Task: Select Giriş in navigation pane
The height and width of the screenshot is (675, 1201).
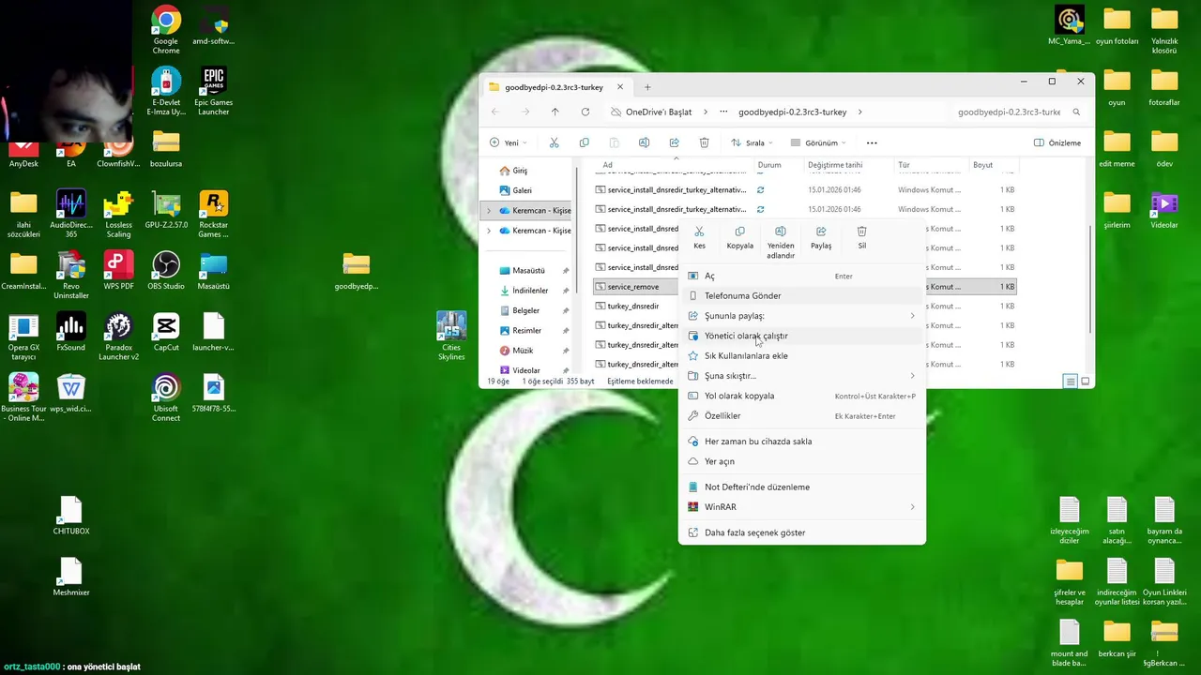Action: click(520, 171)
